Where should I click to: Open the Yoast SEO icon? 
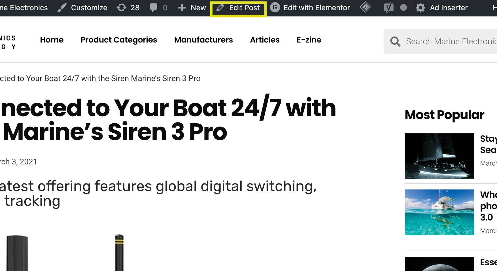click(x=389, y=8)
